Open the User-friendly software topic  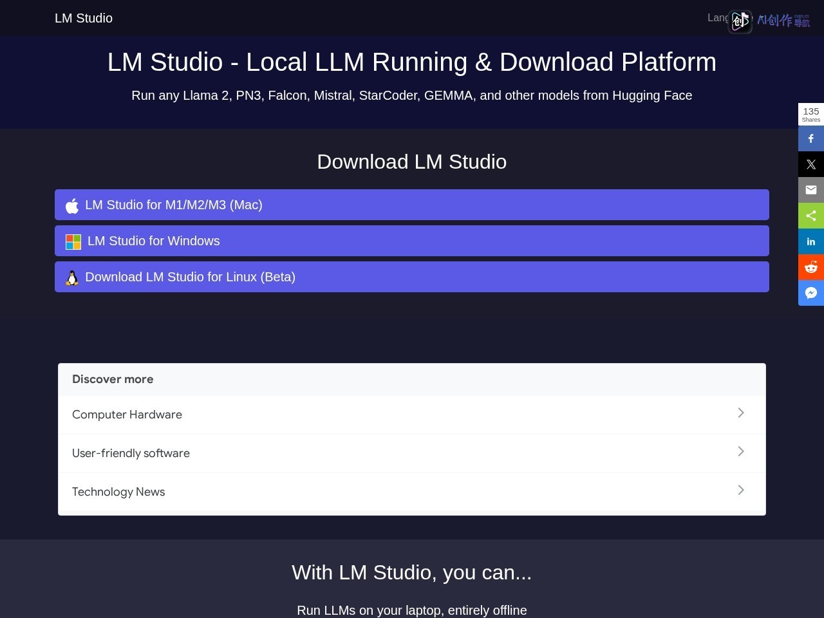412,453
